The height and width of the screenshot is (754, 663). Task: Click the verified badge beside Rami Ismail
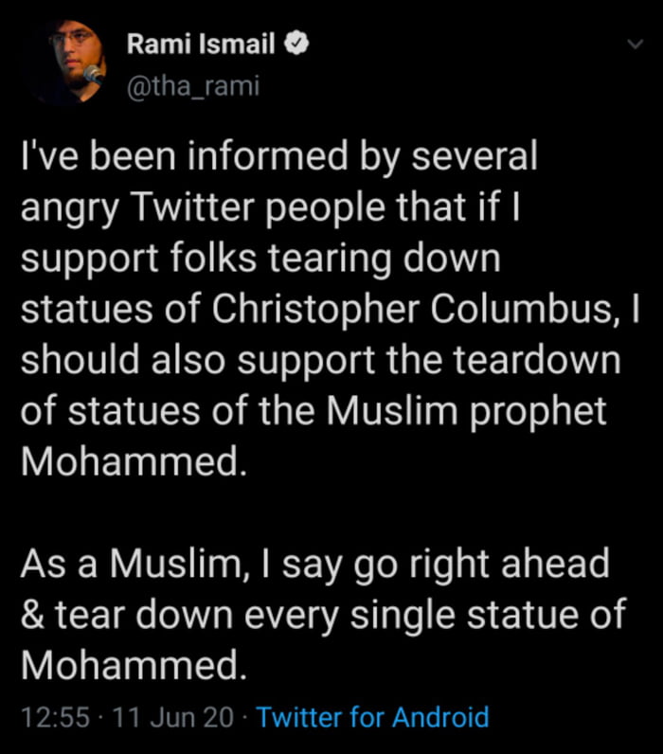[x=296, y=44]
